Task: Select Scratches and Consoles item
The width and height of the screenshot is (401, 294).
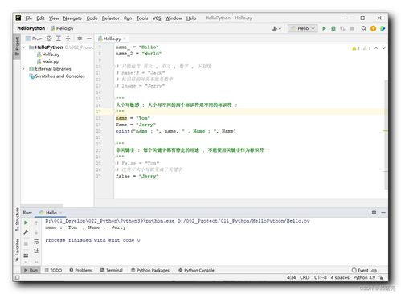Action: (x=57, y=76)
